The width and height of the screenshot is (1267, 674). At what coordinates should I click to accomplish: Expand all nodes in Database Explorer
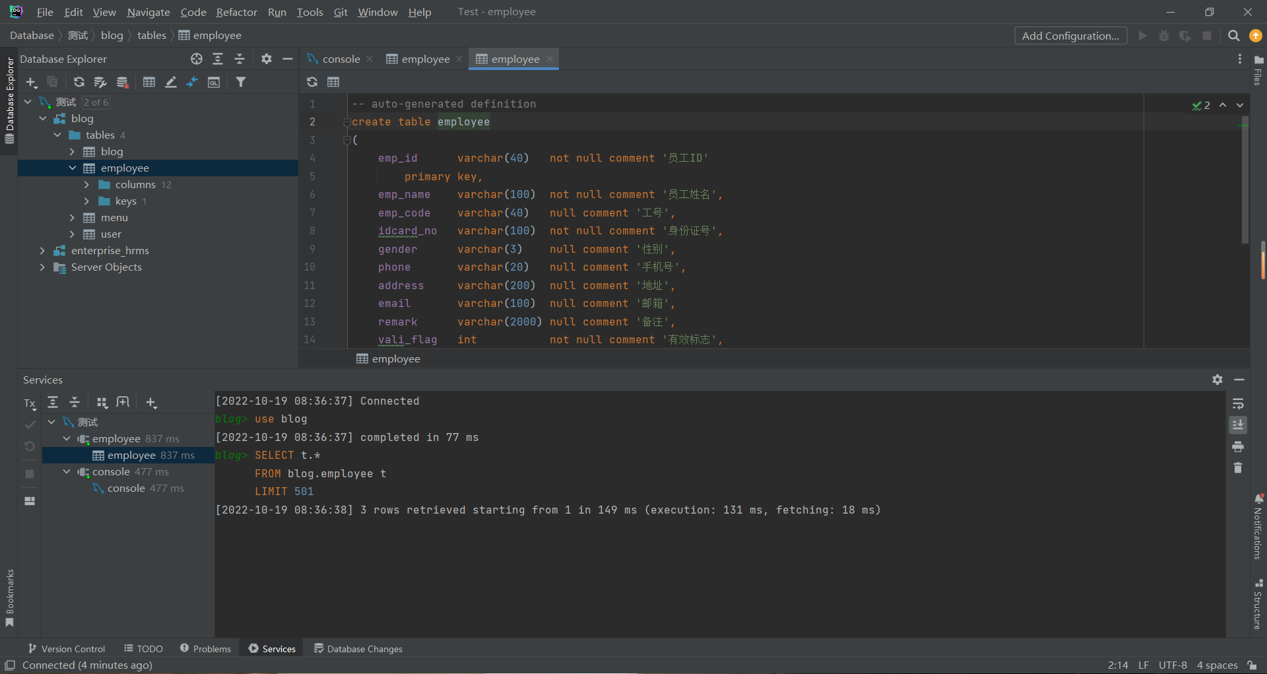tap(218, 59)
